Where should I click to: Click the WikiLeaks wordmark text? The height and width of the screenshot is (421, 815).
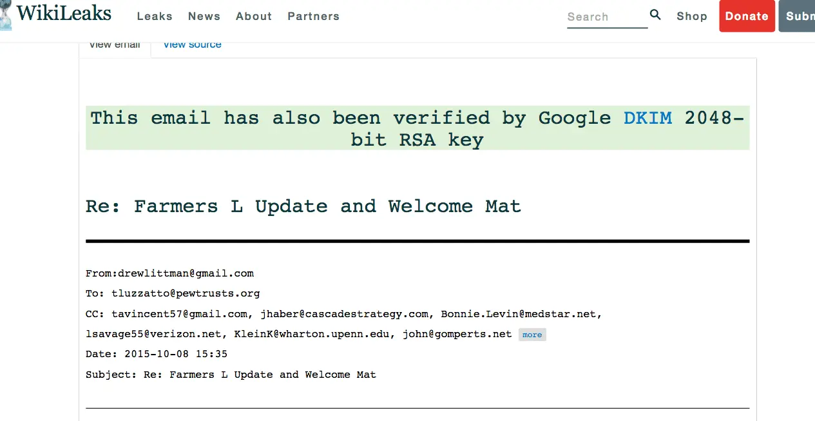tap(64, 14)
